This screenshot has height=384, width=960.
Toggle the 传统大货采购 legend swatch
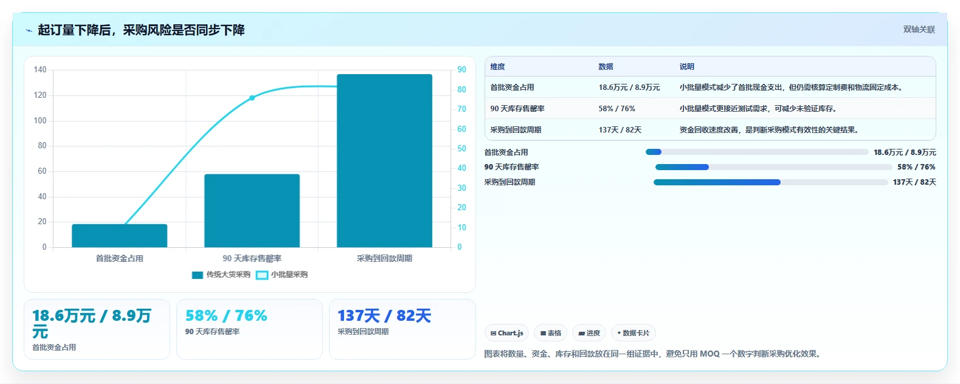click(x=197, y=275)
